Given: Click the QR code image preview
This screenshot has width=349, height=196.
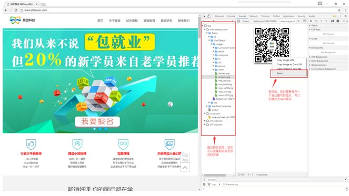Looking at the screenshot, I should coord(272,45).
